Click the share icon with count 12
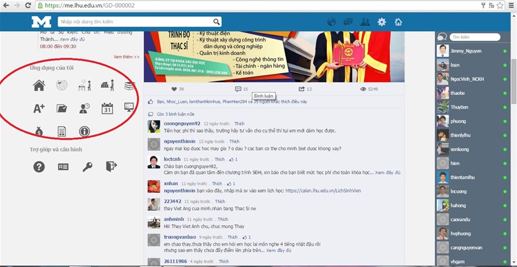The height and width of the screenshot is (267, 517). point(301,89)
